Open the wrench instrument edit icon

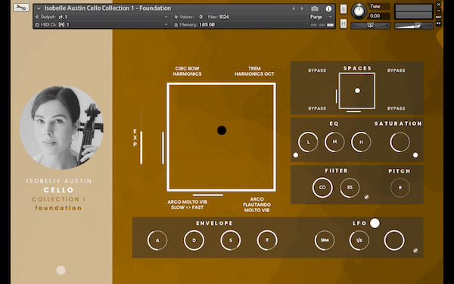tap(21, 8)
